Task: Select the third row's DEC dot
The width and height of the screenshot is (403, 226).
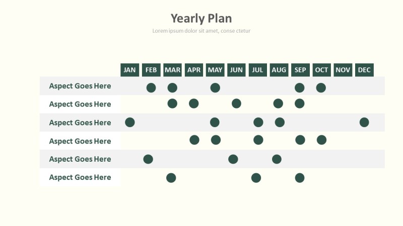Action: 364,122
